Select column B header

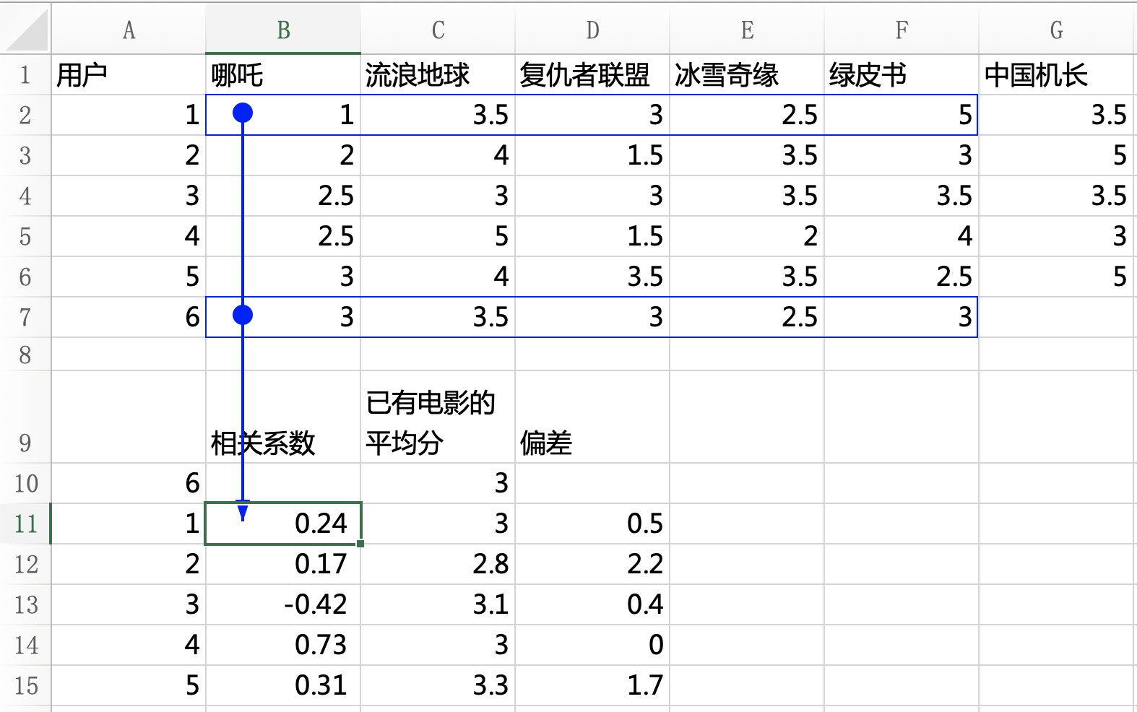click(x=283, y=29)
